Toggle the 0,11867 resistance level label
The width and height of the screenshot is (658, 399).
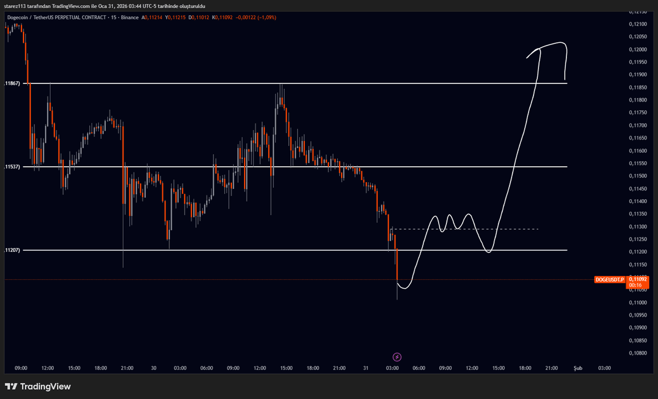click(x=13, y=83)
